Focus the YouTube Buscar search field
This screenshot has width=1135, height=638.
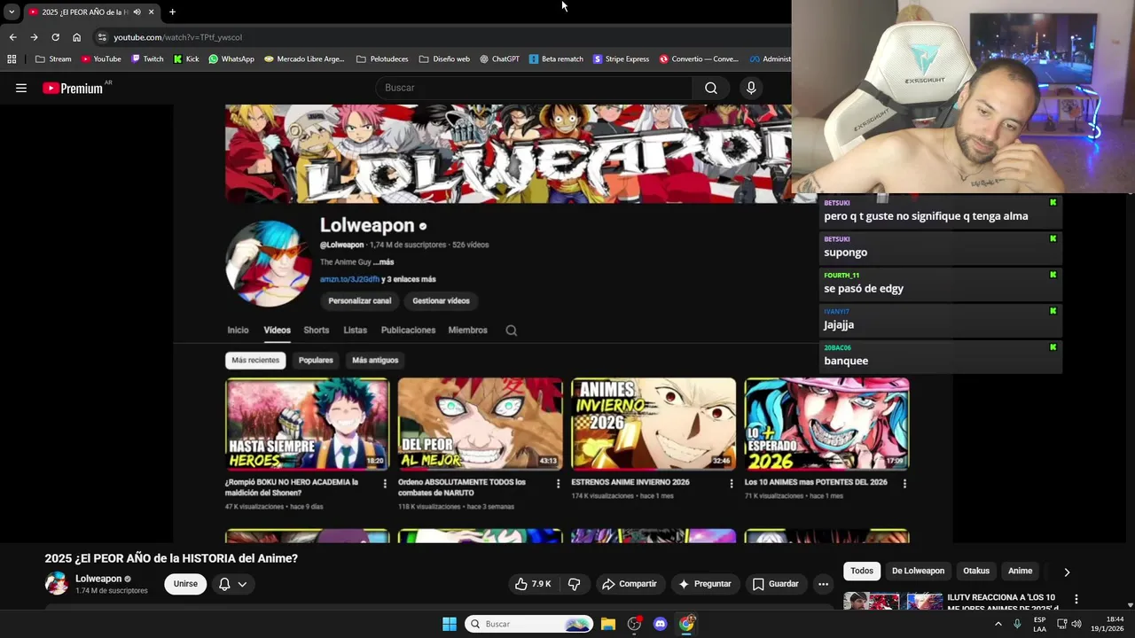tap(535, 88)
